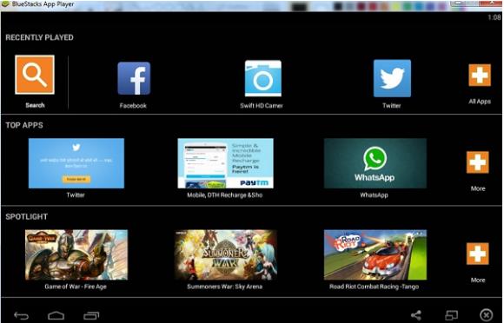Click the 'Swift HD Camer' label
504x323 pixels.
point(262,106)
